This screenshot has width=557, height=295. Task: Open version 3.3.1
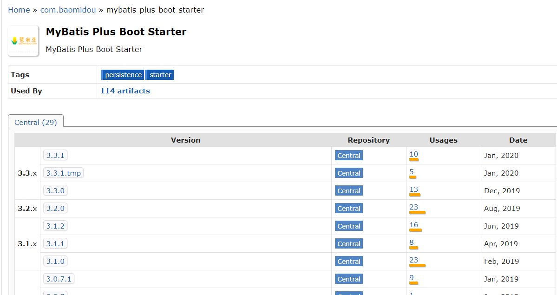[x=55, y=156]
